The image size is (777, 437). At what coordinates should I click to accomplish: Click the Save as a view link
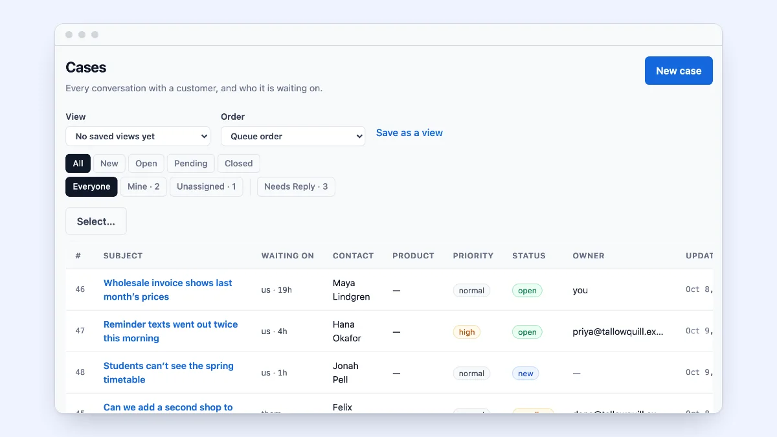409,133
